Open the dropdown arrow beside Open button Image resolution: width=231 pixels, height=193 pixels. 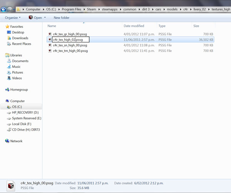(x=45, y=18)
